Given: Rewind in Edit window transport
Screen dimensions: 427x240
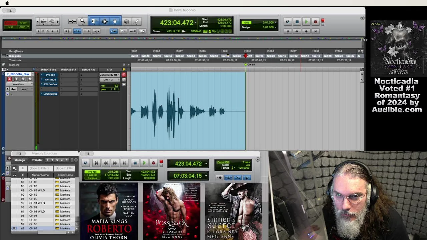Looking at the screenshot, I should (297, 31).
